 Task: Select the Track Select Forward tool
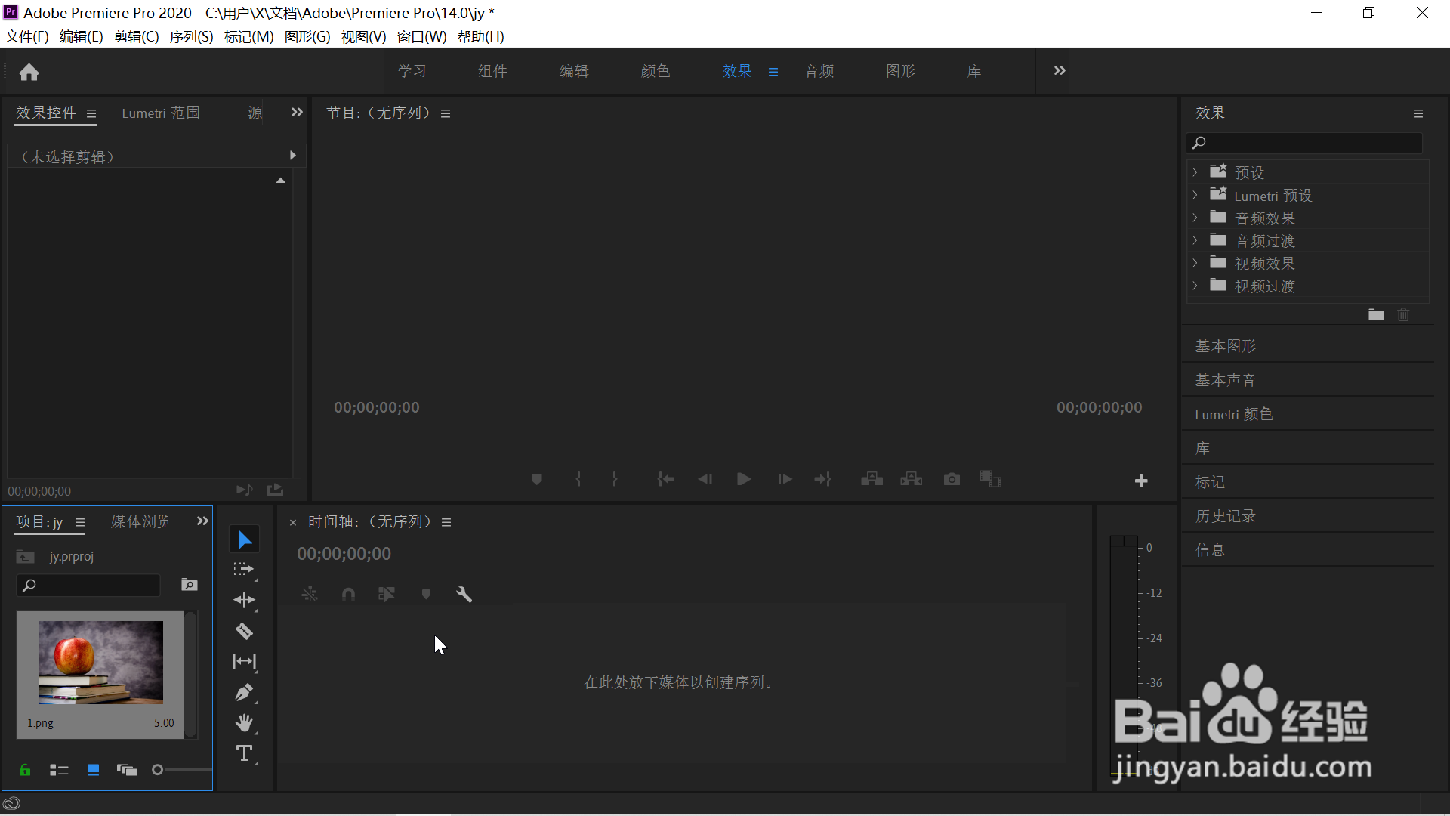click(244, 569)
